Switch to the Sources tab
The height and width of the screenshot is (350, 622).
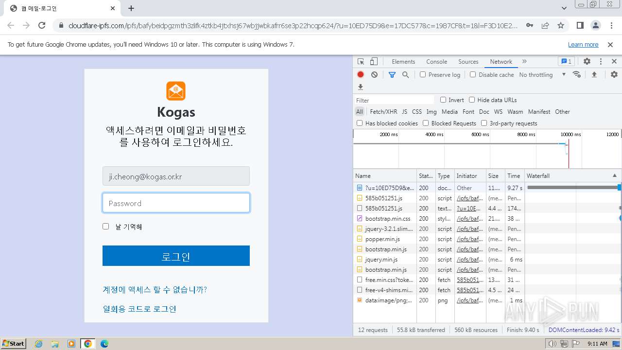tap(468, 62)
